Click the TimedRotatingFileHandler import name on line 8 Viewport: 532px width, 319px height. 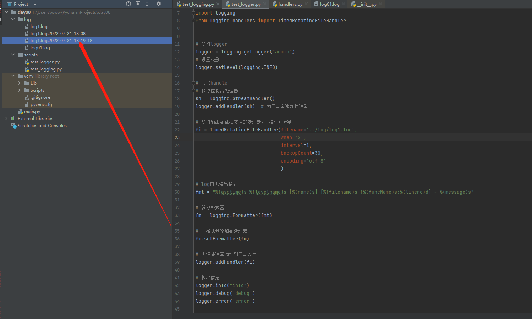coord(312,21)
